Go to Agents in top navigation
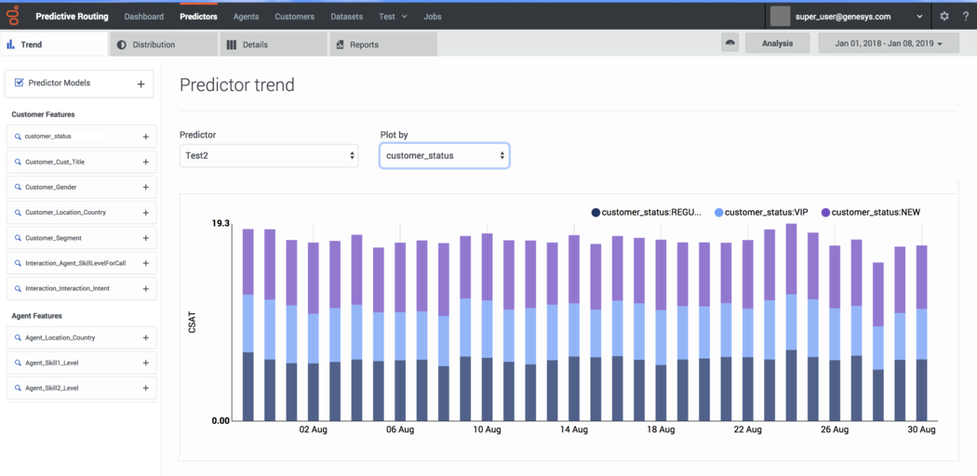 click(x=247, y=17)
